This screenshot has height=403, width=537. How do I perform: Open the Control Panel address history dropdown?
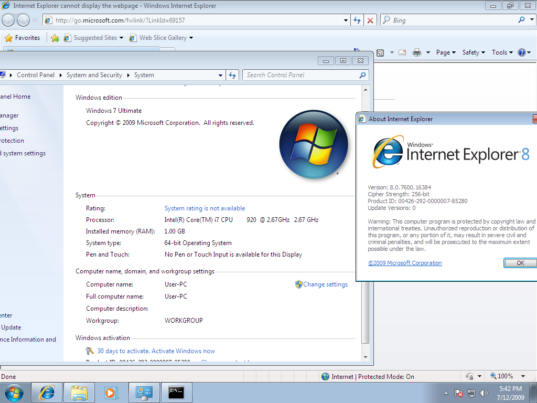tap(221, 76)
